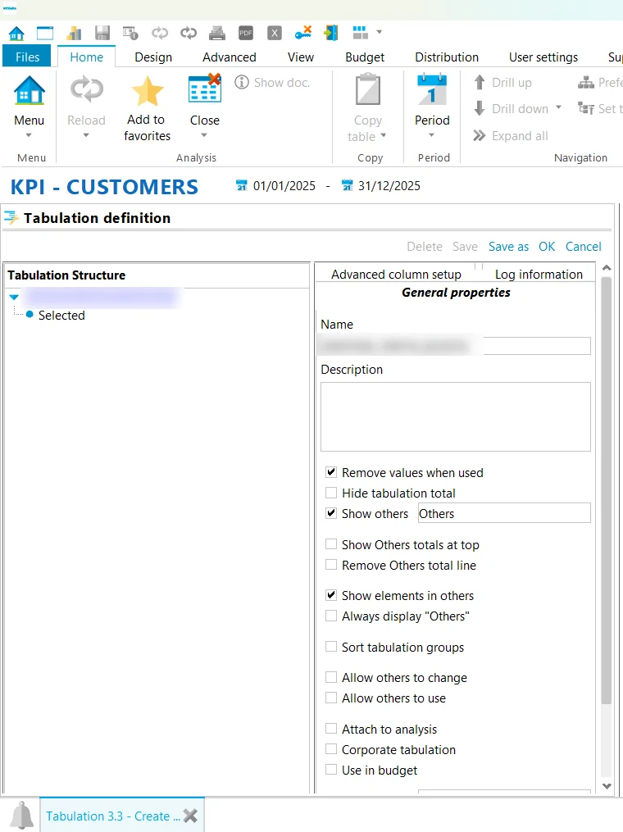
Task: Click the second darker reload arrows icon
Action: [x=189, y=34]
